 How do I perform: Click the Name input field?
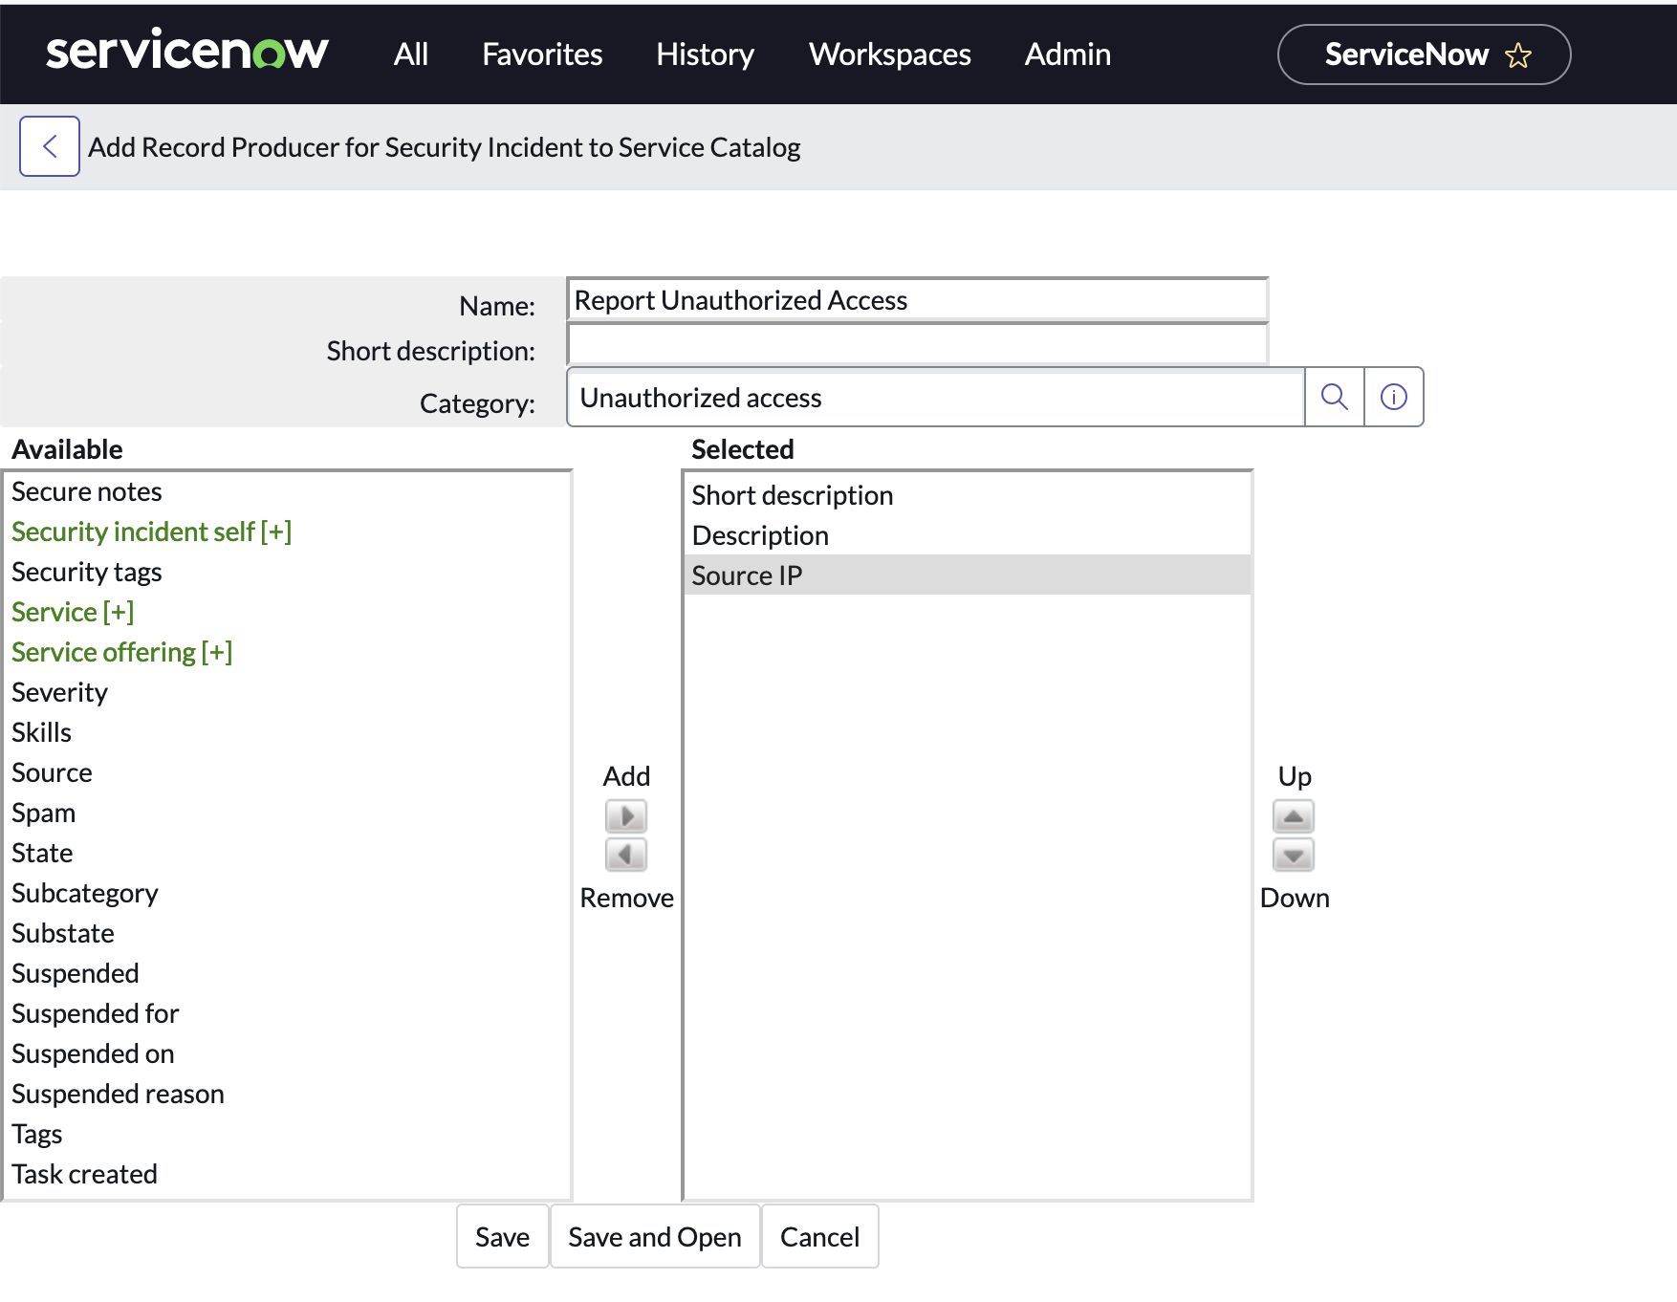(x=917, y=300)
